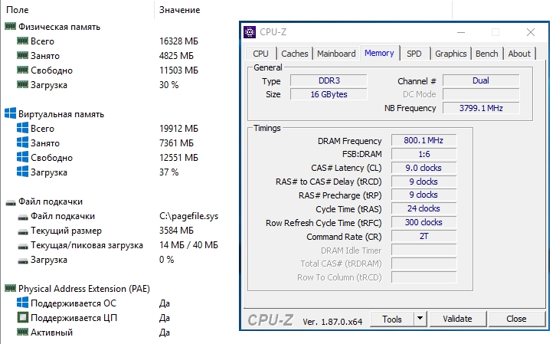Click the memory Type field showing DDR3
556x344 pixels.
pyautogui.click(x=329, y=80)
